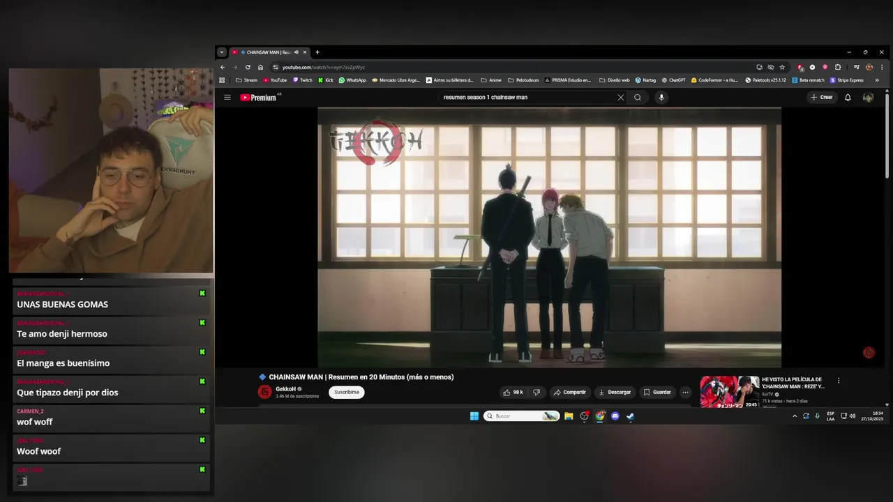
Task: Click the Chrome address bar URL
Action: (324, 68)
